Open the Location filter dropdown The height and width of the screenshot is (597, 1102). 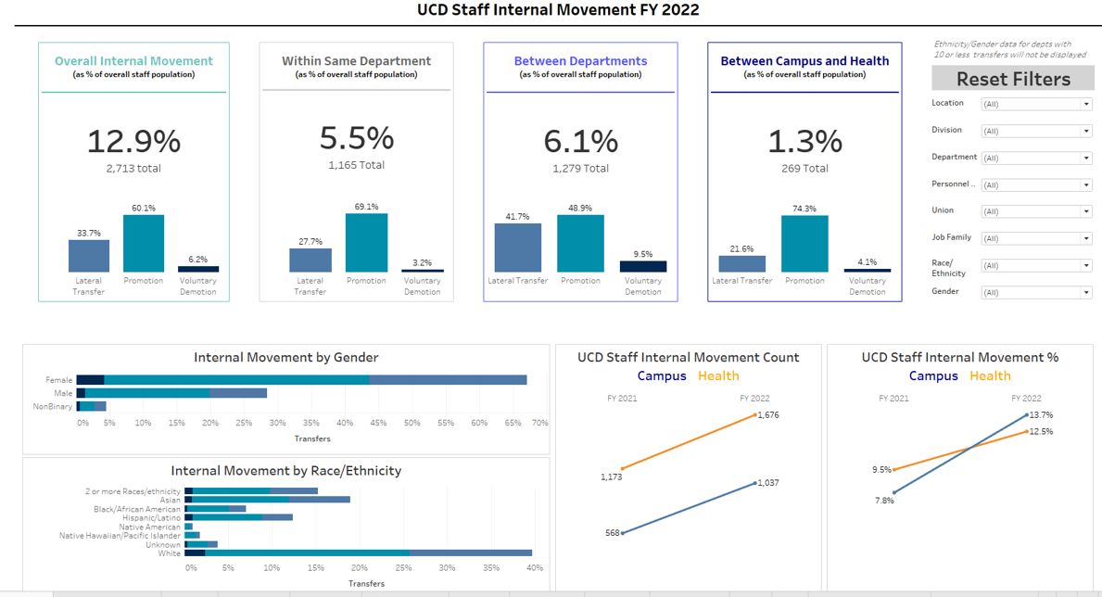click(1036, 105)
